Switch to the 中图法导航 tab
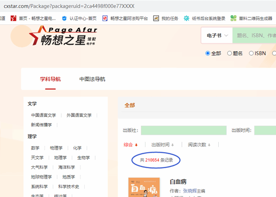The width and height of the screenshot is (276, 197). click(92, 79)
